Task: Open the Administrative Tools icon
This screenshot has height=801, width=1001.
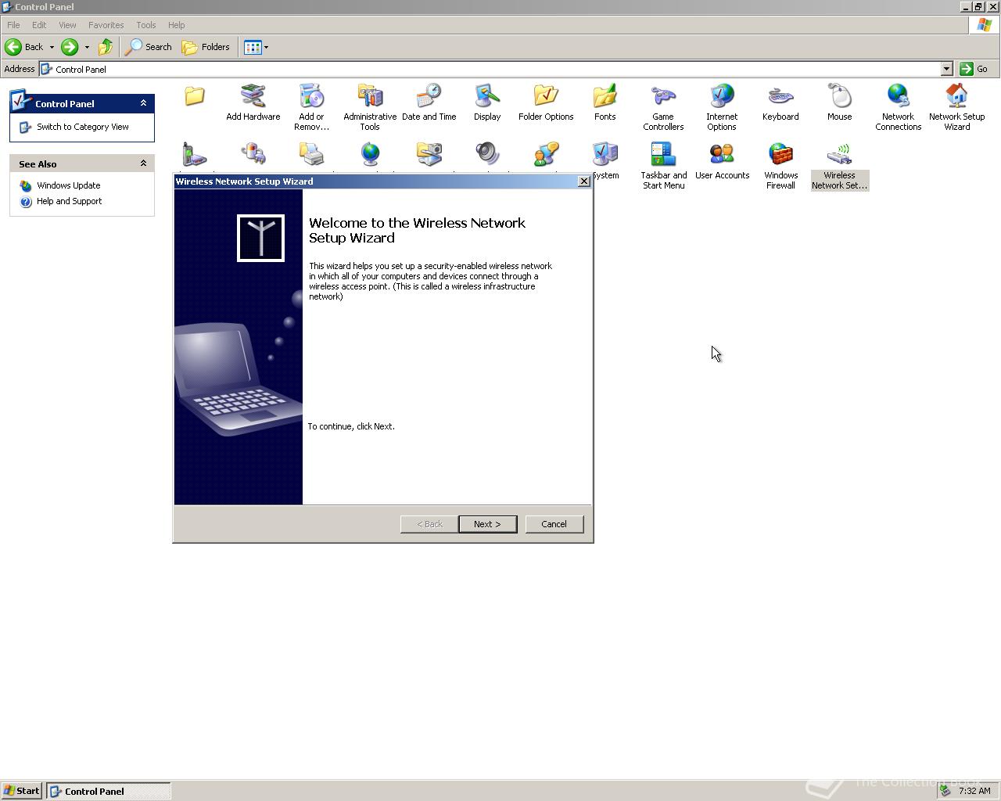Action: tap(370, 107)
